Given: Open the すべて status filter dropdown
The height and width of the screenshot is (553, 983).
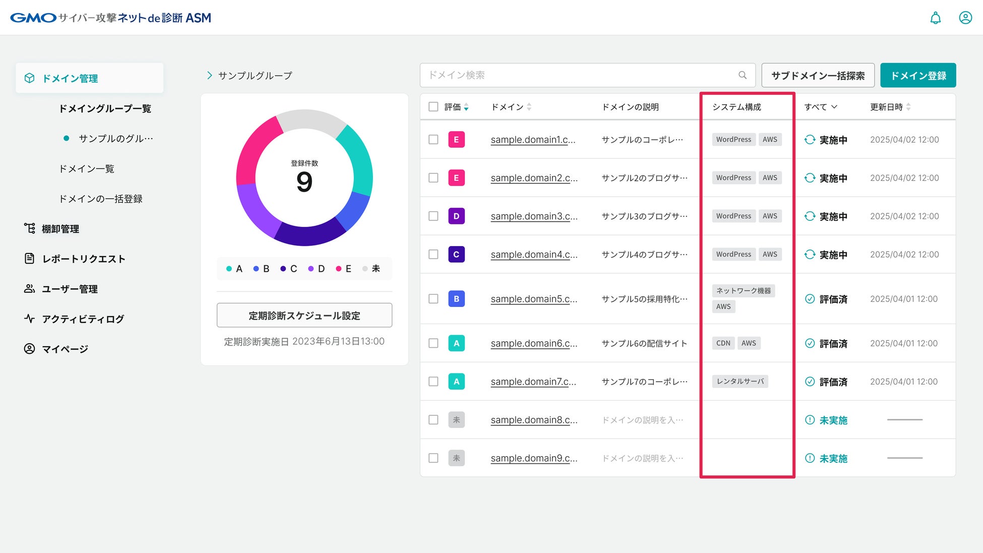Looking at the screenshot, I should (820, 107).
